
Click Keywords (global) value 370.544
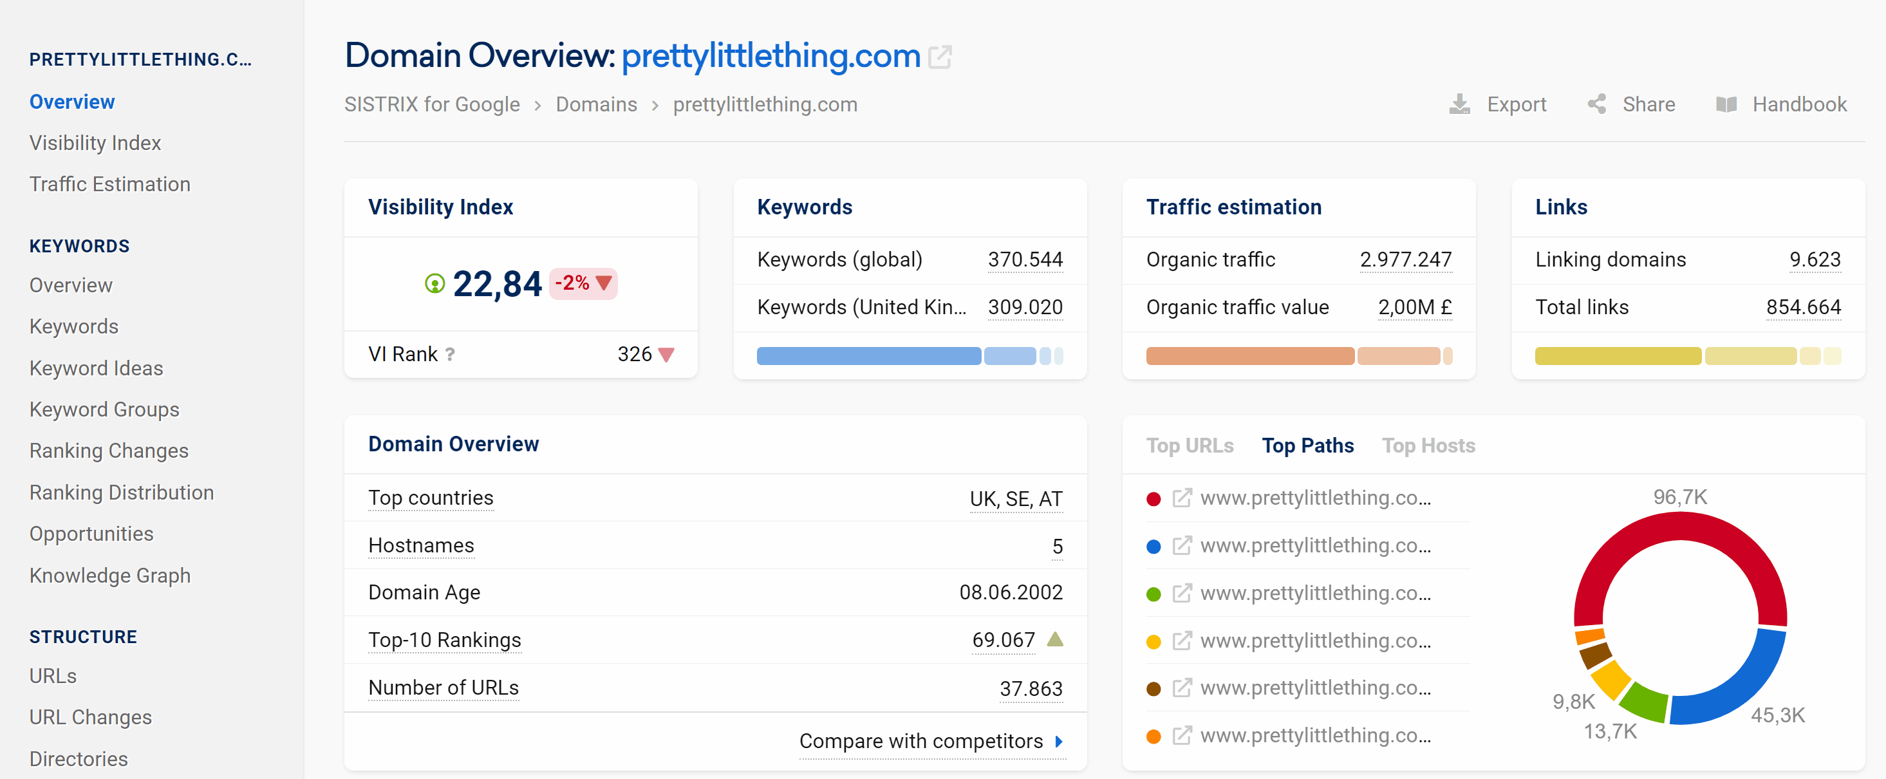click(1025, 259)
